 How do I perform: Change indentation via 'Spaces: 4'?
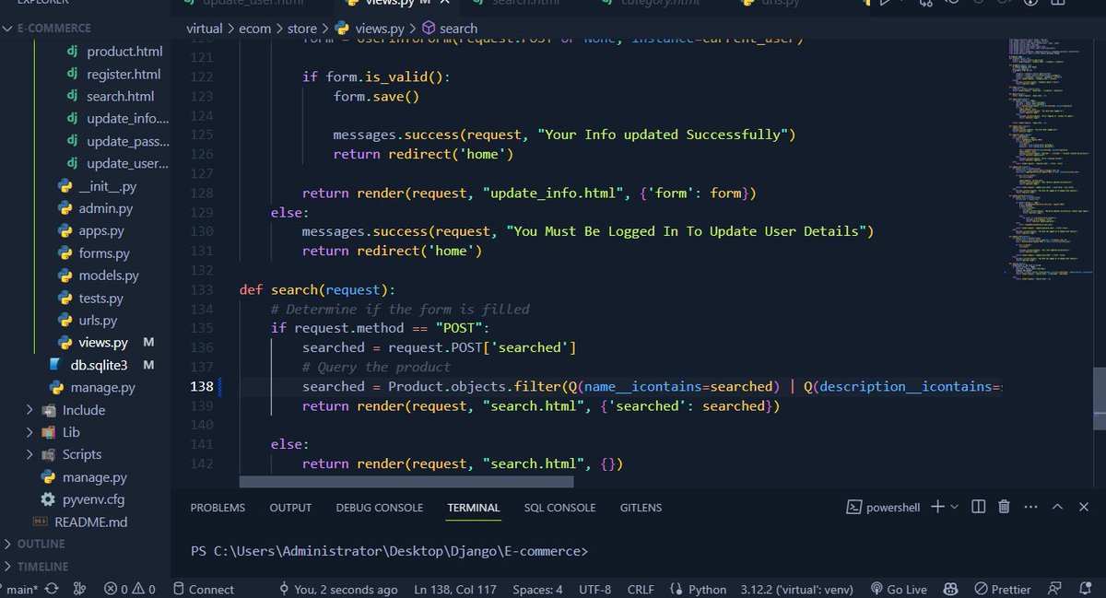(537, 589)
